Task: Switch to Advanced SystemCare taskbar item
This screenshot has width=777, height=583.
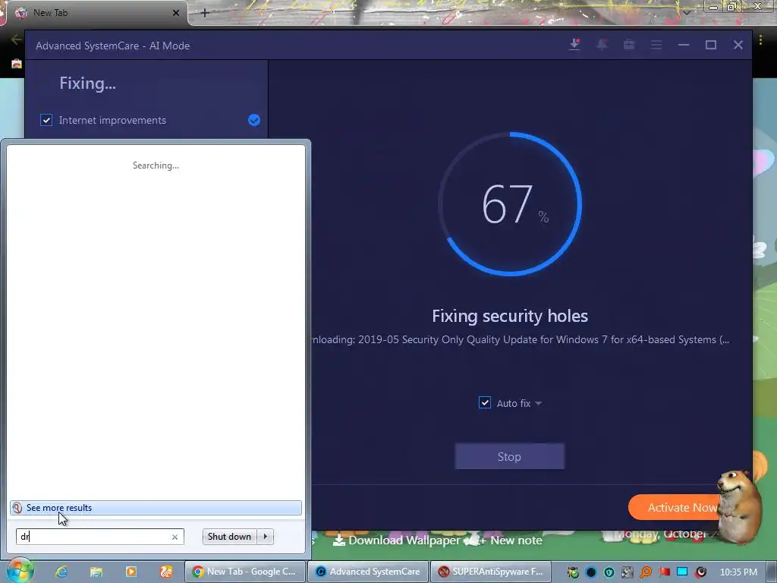Action: (x=368, y=572)
